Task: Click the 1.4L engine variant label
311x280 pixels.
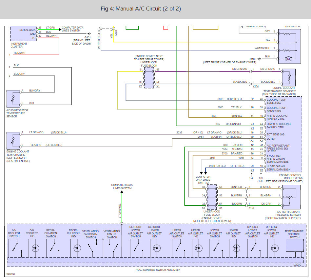Action: 252,178
